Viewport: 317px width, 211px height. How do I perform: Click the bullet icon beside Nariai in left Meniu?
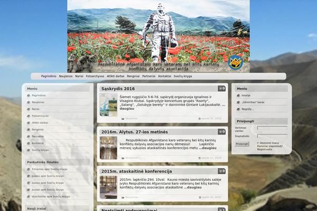[x=29, y=109]
